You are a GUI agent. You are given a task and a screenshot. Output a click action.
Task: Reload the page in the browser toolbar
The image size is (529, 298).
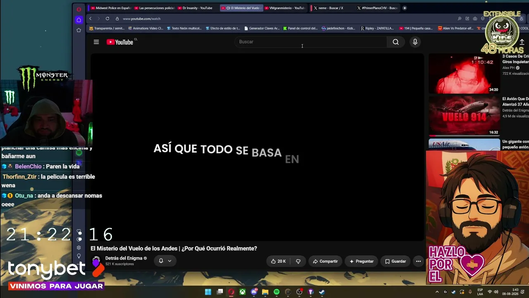(x=107, y=19)
